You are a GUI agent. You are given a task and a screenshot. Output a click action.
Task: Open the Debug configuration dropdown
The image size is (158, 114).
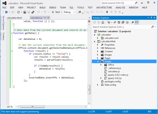(x=74, y=12)
